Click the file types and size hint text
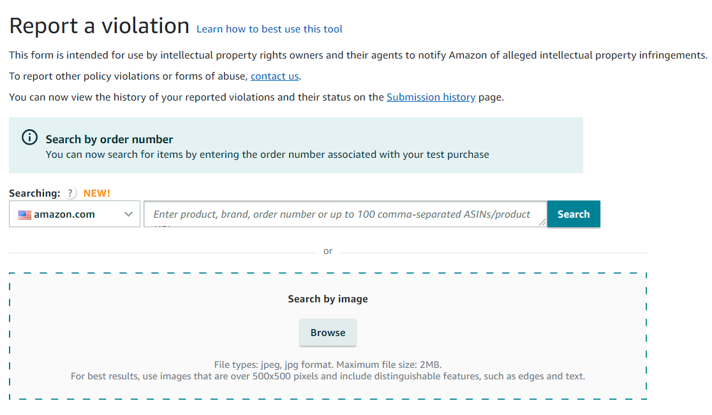 (x=328, y=365)
